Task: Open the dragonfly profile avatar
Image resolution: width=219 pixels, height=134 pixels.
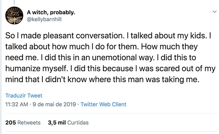Action: click(x=14, y=16)
